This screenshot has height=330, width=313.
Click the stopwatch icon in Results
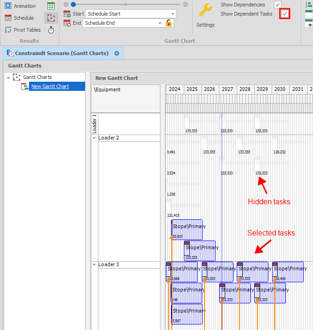(51, 30)
